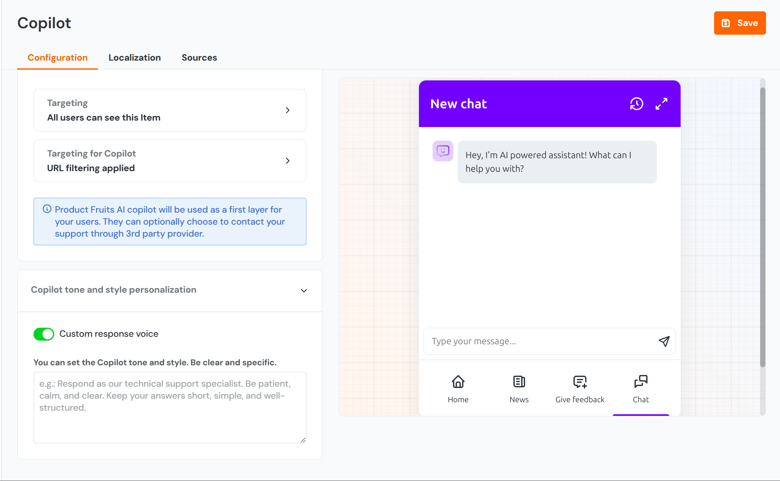Screen dimensions: 780x481
Task: Switch to Localization tab
Action: (x=134, y=58)
